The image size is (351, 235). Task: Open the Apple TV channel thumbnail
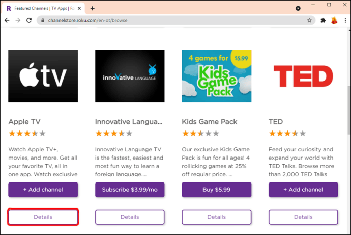tap(43, 76)
